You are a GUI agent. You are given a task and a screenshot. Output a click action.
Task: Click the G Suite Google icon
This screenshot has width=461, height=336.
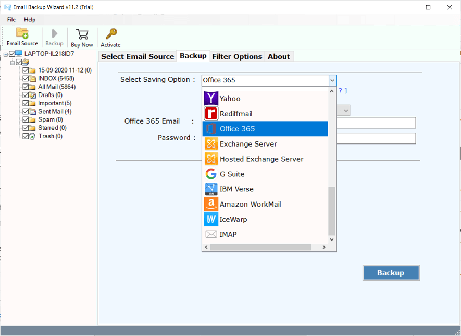click(x=211, y=174)
